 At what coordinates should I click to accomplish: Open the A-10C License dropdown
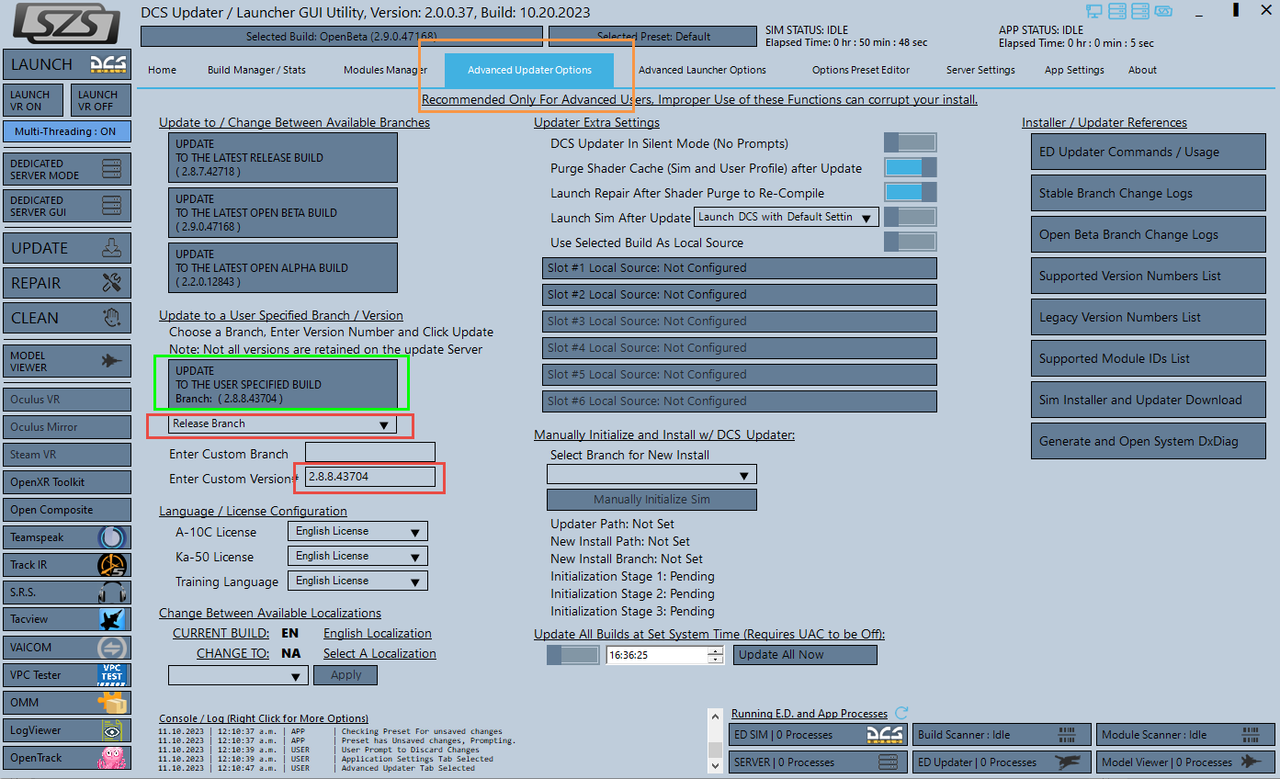pos(357,531)
